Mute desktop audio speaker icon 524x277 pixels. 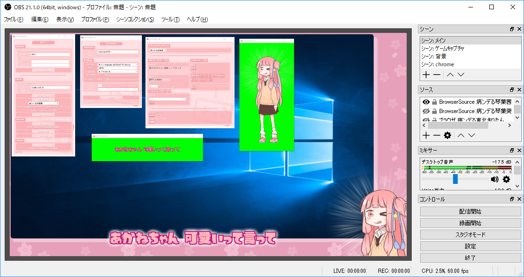tap(495, 179)
